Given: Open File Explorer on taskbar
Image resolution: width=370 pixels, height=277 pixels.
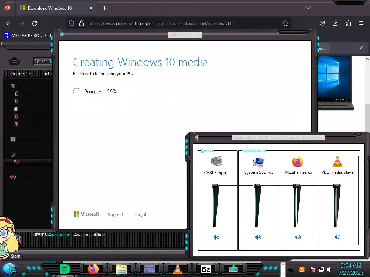Looking at the screenshot, I should coord(121,269).
